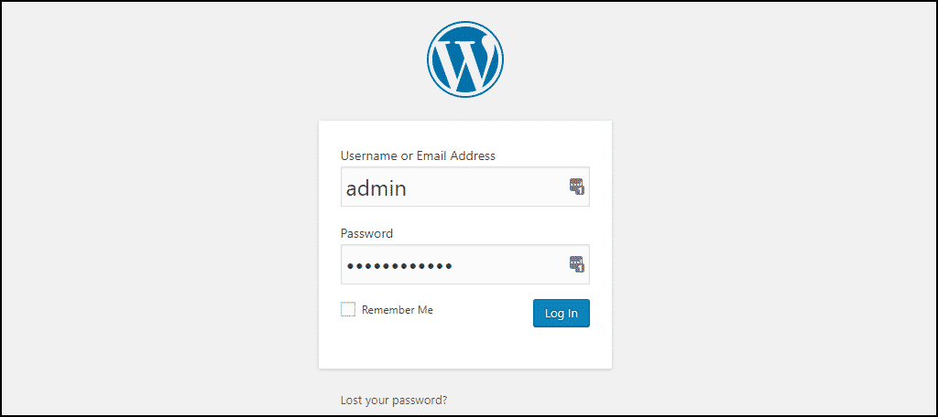
Task: Open password manager icon in password field
Action: (577, 264)
